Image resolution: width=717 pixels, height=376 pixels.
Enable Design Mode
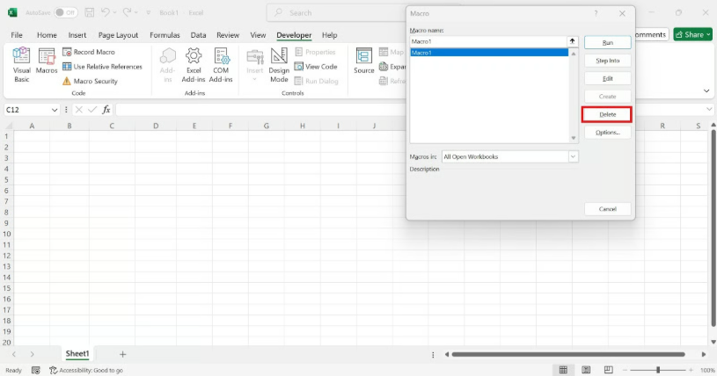coord(279,64)
